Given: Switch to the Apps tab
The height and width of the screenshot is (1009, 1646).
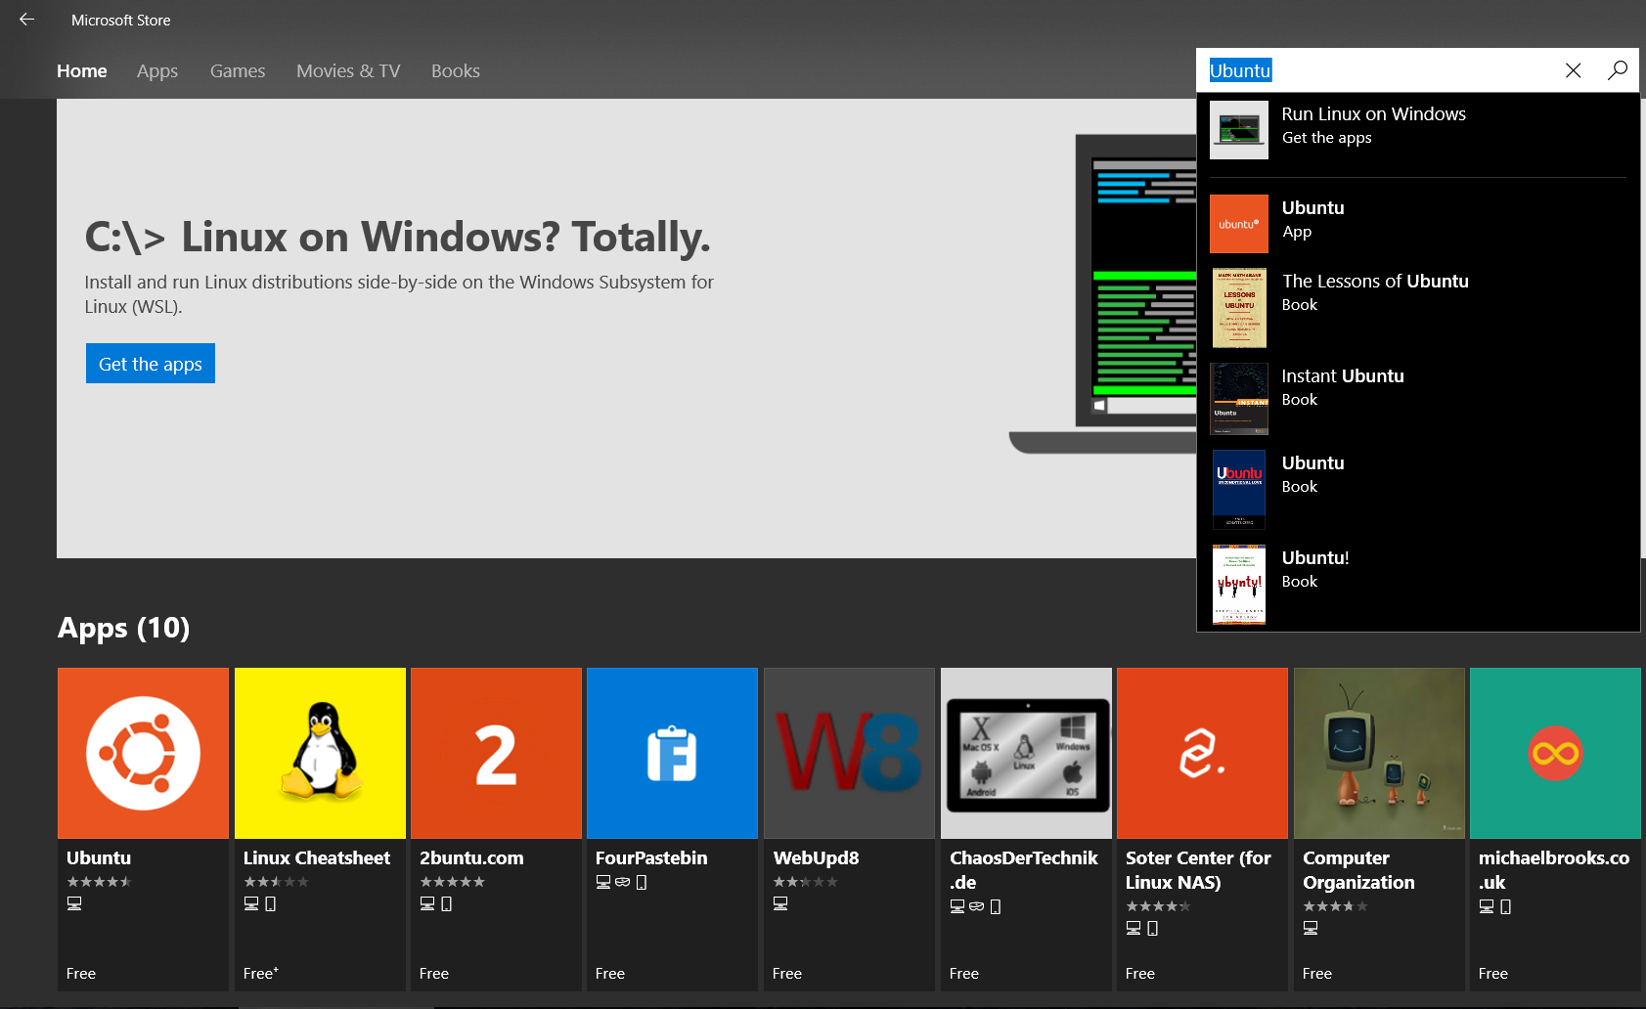Looking at the screenshot, I should 157,71.
